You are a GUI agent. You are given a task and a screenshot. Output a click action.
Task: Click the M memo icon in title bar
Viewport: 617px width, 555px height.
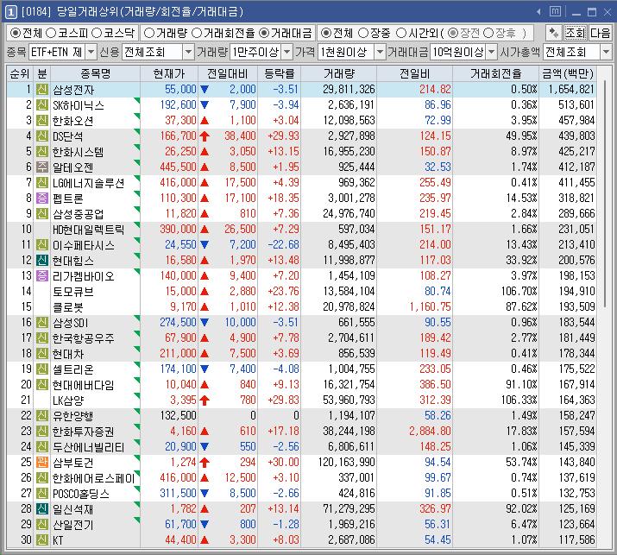click(555, 12)
